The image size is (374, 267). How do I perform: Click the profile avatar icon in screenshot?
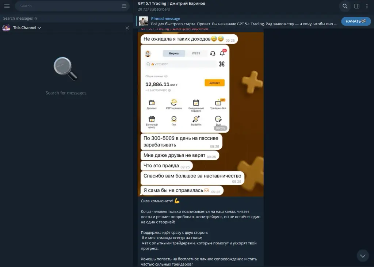148,54
